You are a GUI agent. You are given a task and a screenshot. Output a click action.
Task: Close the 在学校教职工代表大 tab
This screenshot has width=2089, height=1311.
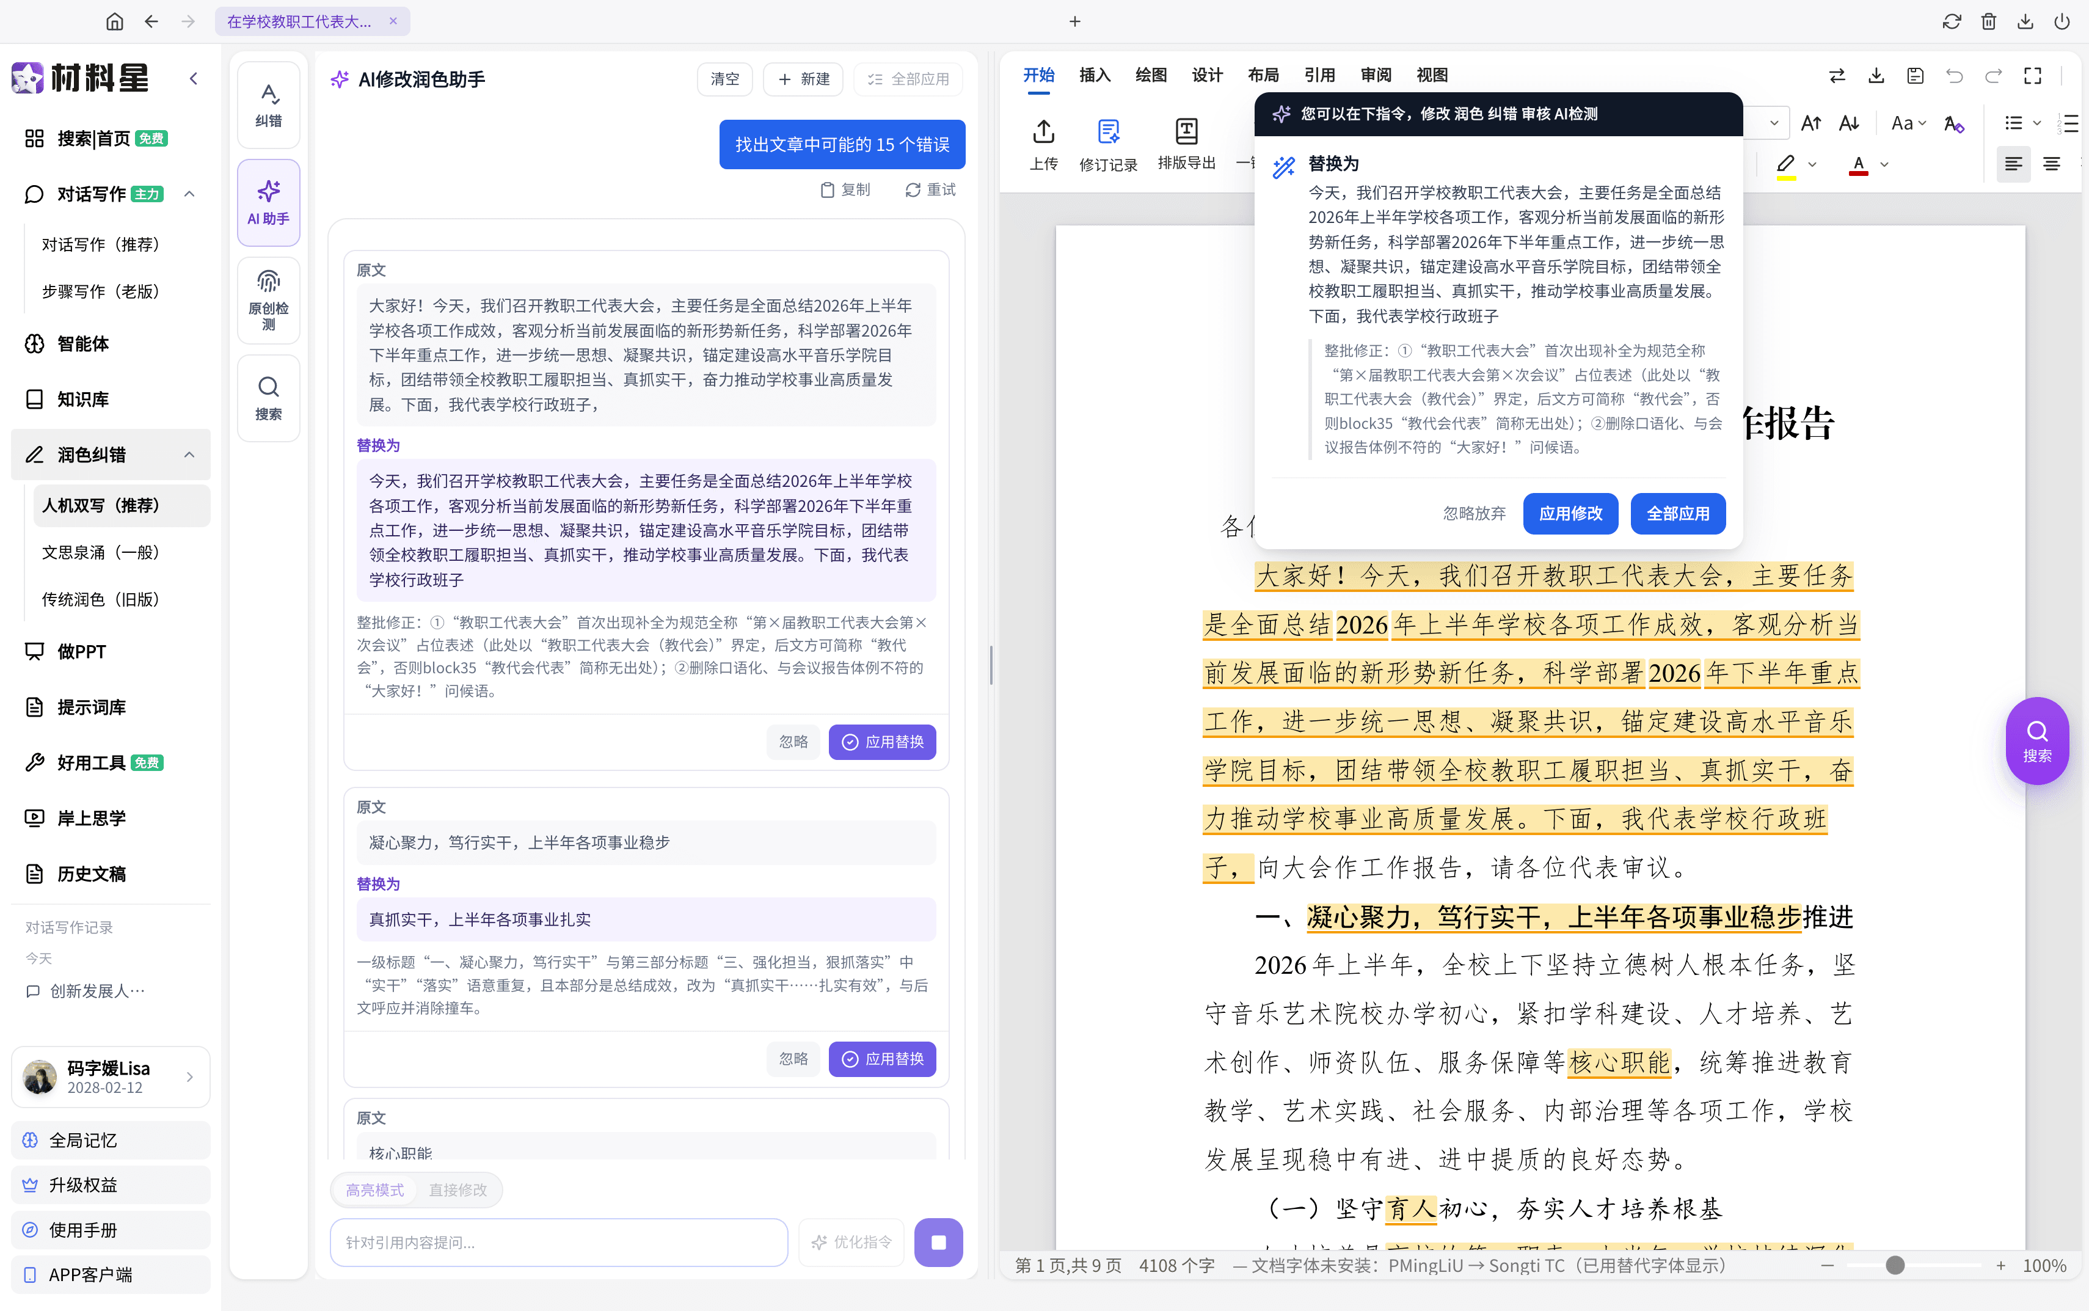393,21
